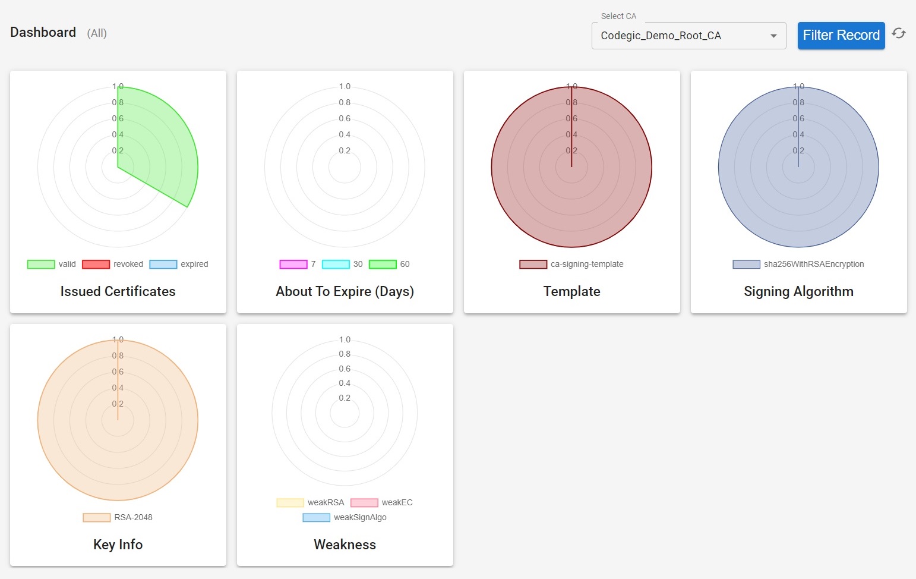Click the green 60-day expiry legend swatch

383,264
